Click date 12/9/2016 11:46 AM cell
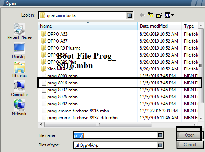The height and width of the screenshot is (152, 205). point(159,118)
